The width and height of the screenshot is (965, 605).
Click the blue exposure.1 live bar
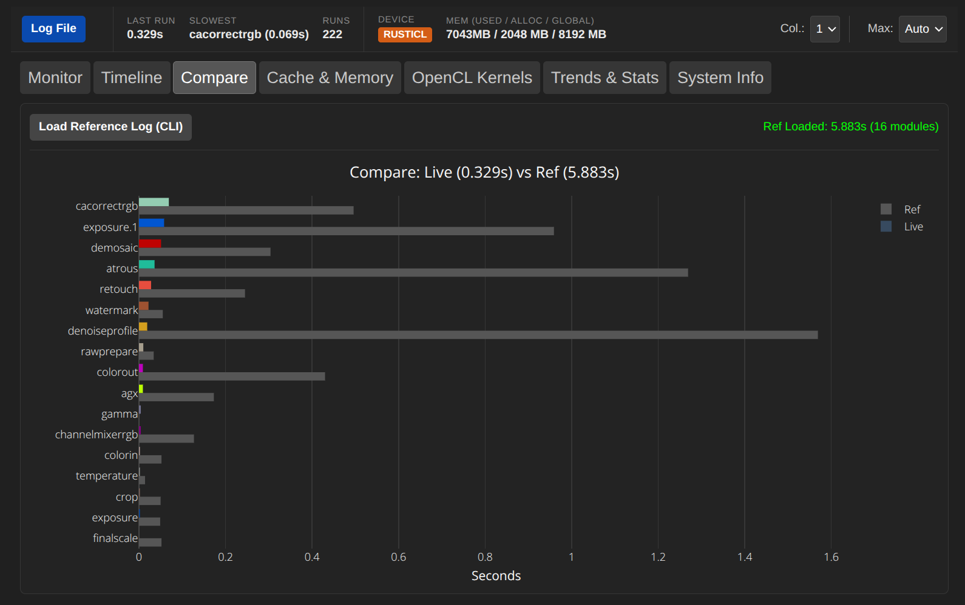pos(151,222)
